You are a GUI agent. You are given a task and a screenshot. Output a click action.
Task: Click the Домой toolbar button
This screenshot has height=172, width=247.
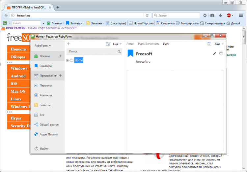[x=233, y=23]
